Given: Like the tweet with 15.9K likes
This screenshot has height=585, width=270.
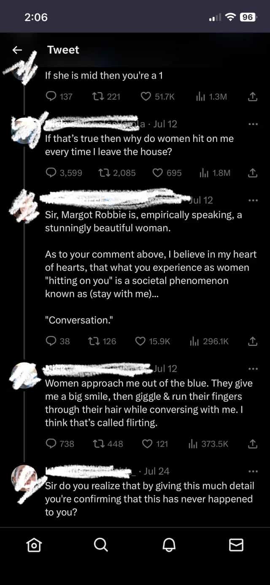Looking at the screenshot, I should [140, 341].
